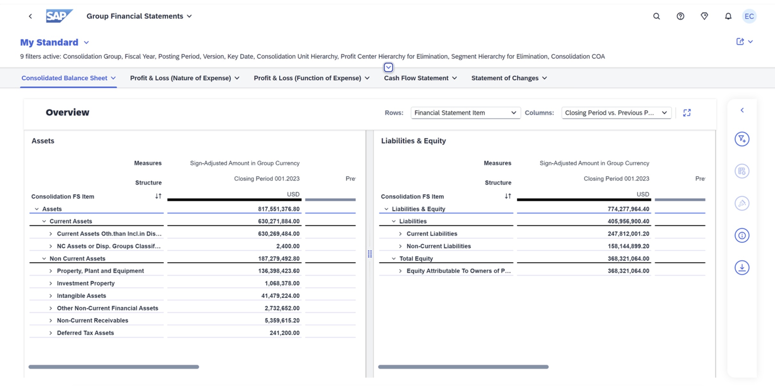The height and width of the screenshot is (386, 775).
Task: Enter full screen mode for Overview
Action: (687, 113)
